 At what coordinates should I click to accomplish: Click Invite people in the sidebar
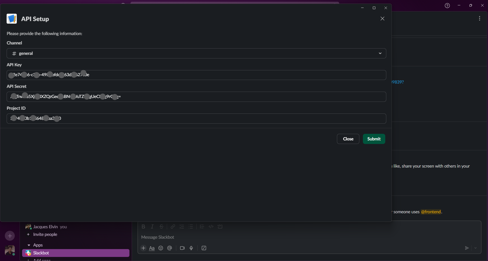45,234
